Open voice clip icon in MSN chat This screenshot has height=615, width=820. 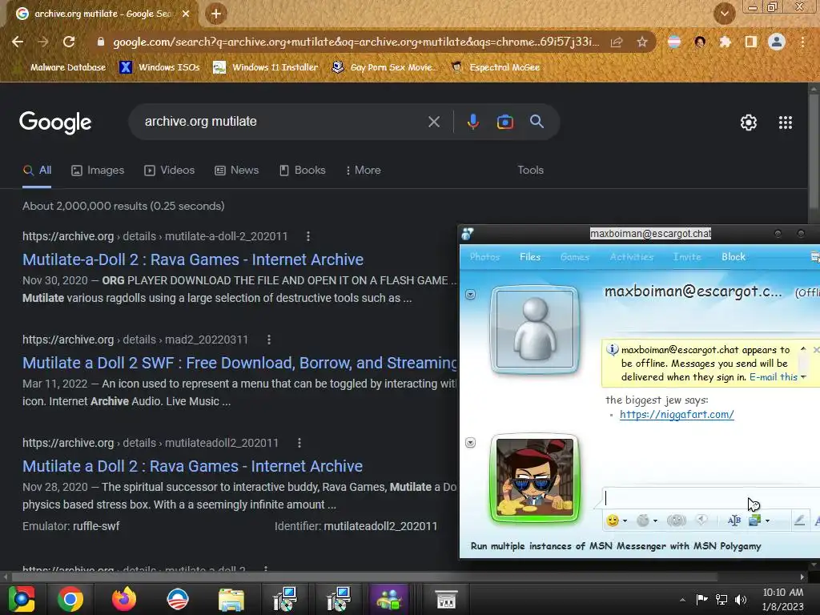(701, 520)
